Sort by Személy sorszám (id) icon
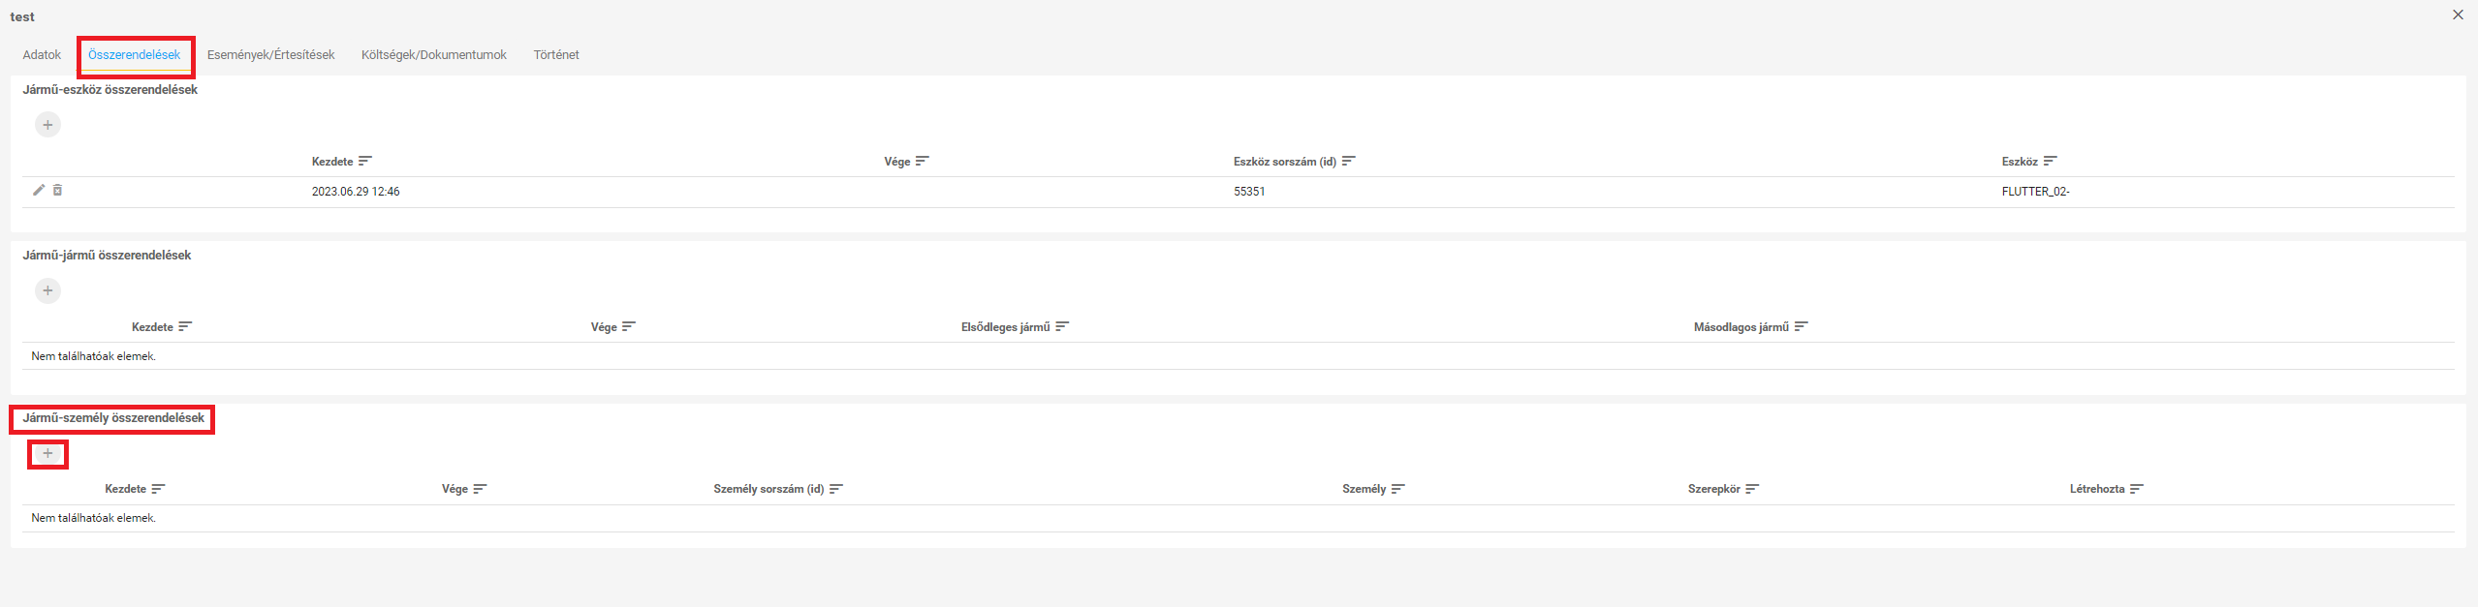Viewport: 2478px width, 607px height. tap(836, 489)
